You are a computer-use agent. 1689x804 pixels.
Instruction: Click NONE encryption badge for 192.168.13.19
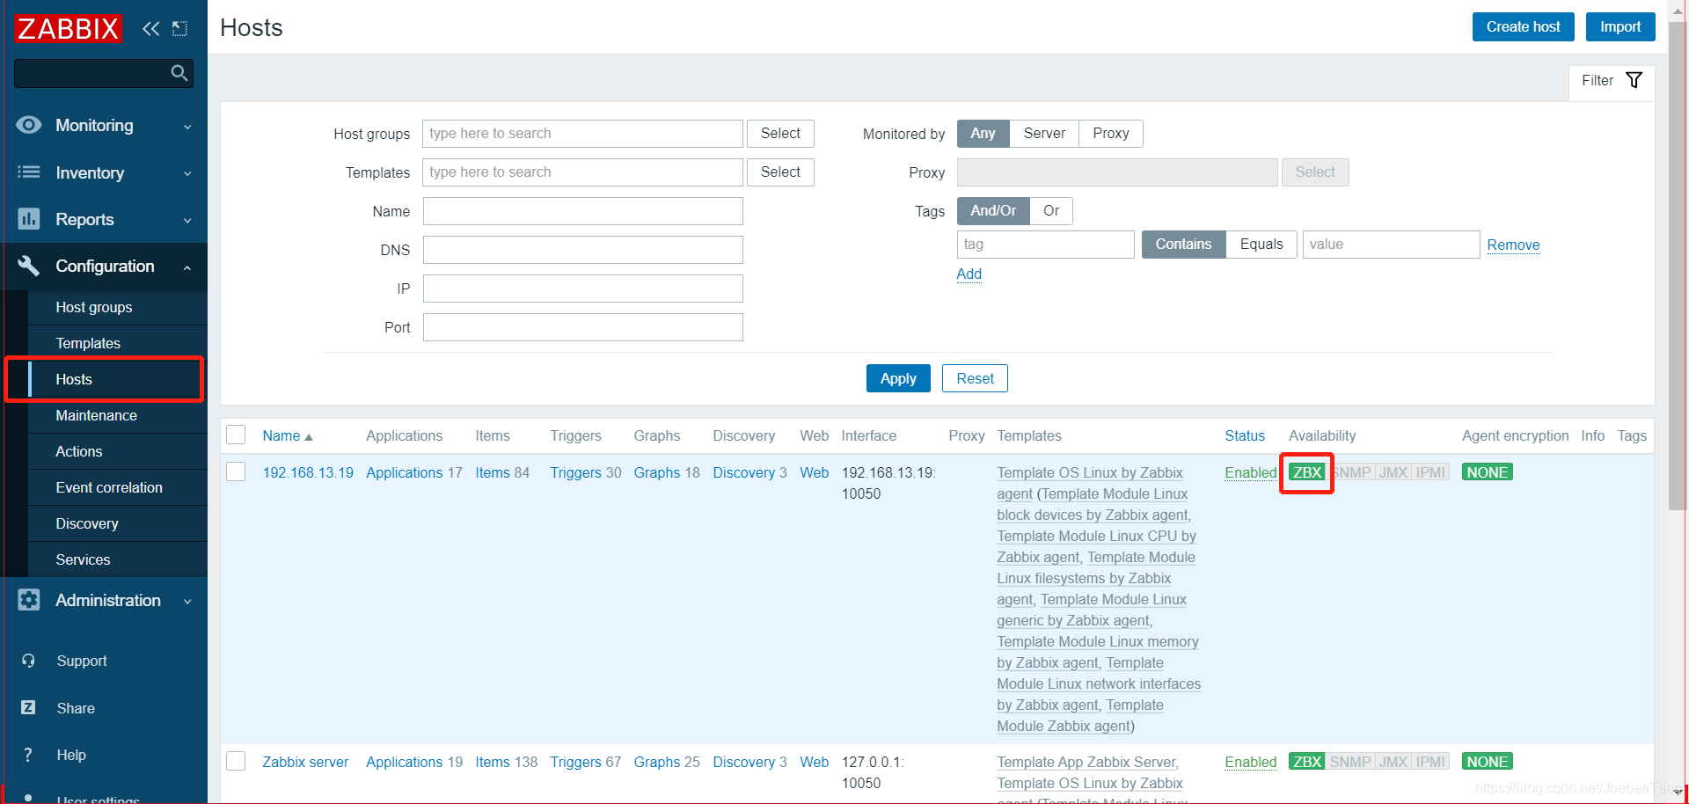pyautogui.click(x=1488, y=472)
